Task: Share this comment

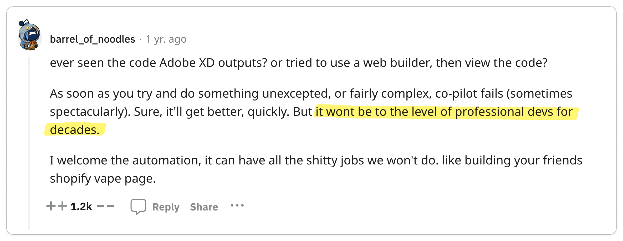Action: coord(204,207)
